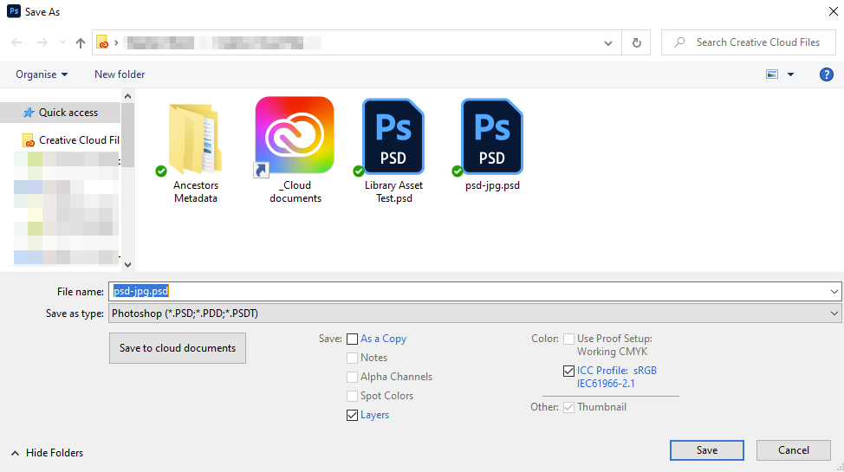Click the Search Creative Cloud Files box

pos(748,42)
